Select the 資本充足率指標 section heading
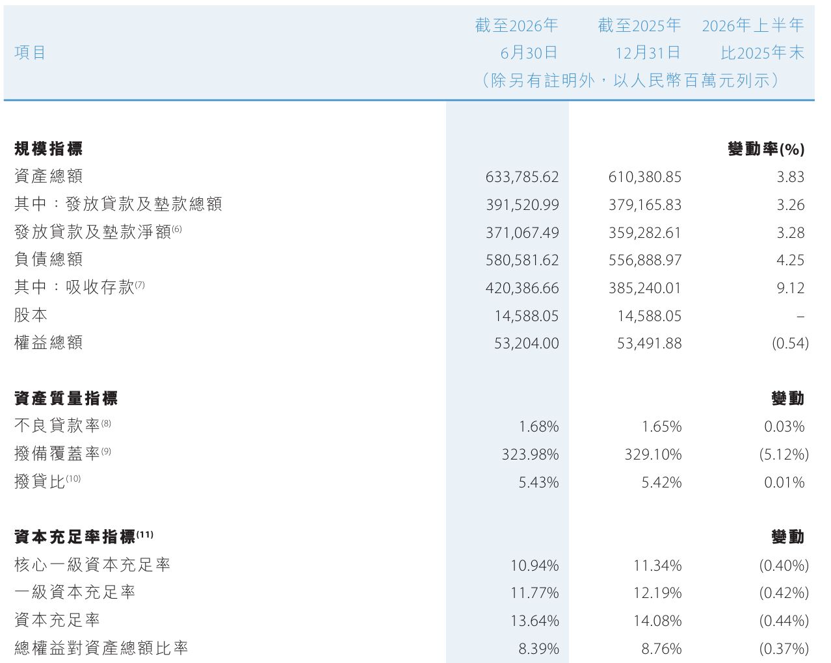This screenshot has width=831, height=663. click(84, 537)
